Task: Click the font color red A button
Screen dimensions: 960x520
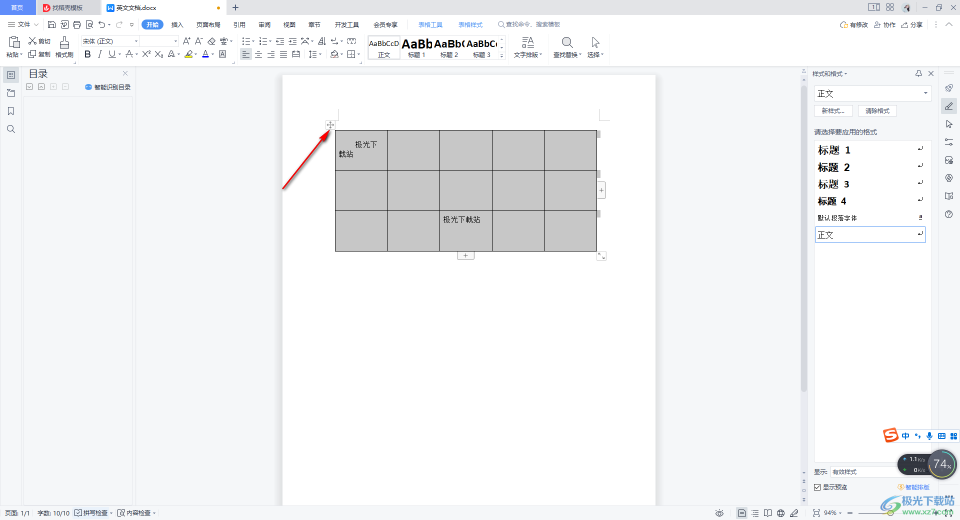Action: tap(205, 54)
